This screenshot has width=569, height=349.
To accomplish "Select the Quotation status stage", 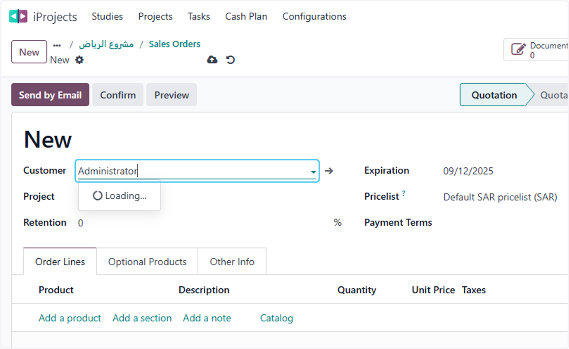I will pyautogui.click(x=494, y=95).
